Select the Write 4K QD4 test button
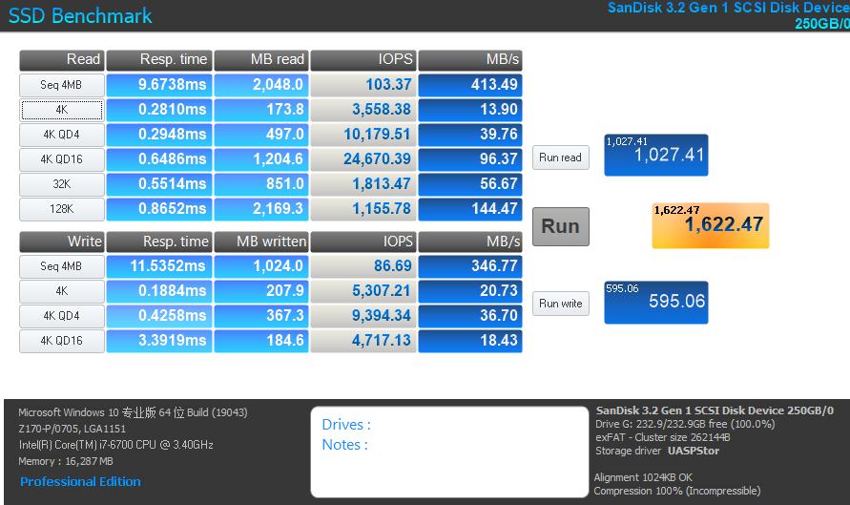 [x=62, y=316]
